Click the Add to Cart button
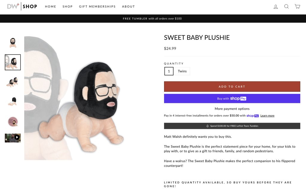The image size is (306, 195). click(x=232, y=86)
